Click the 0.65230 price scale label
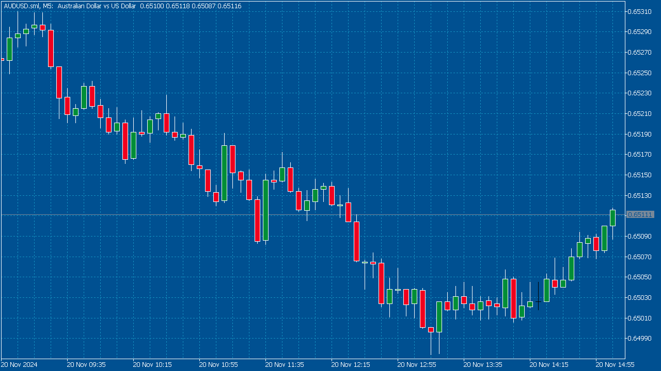The image size is (661, 371). click(x=640, y=93)
